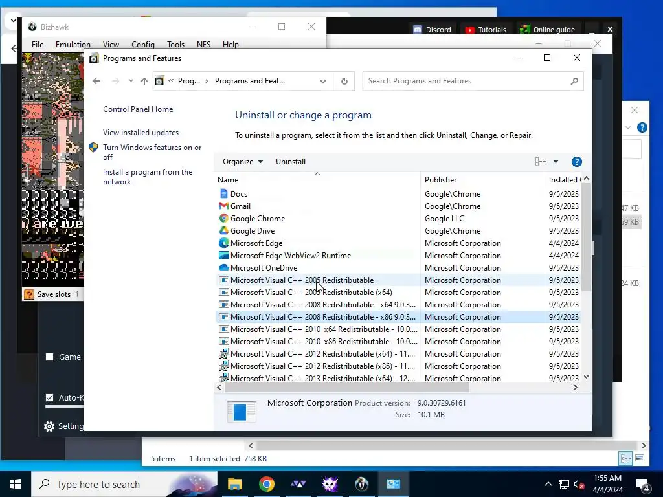Go back in Programs and Features
Screen dimensions: 663x497
[x=96, y=81]
